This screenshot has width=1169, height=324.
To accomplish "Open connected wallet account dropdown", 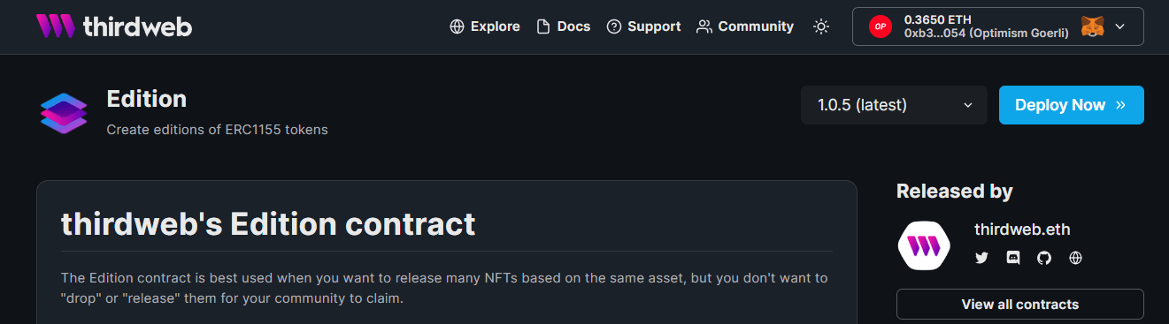I will pos(998,26).
